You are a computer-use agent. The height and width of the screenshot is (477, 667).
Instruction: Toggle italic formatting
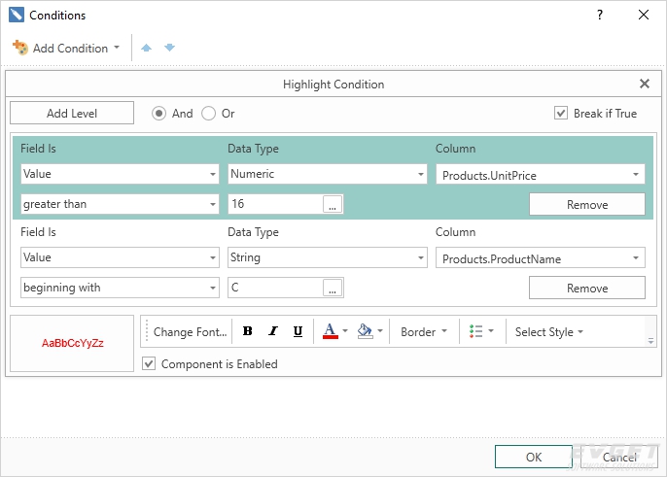point(272,331)
